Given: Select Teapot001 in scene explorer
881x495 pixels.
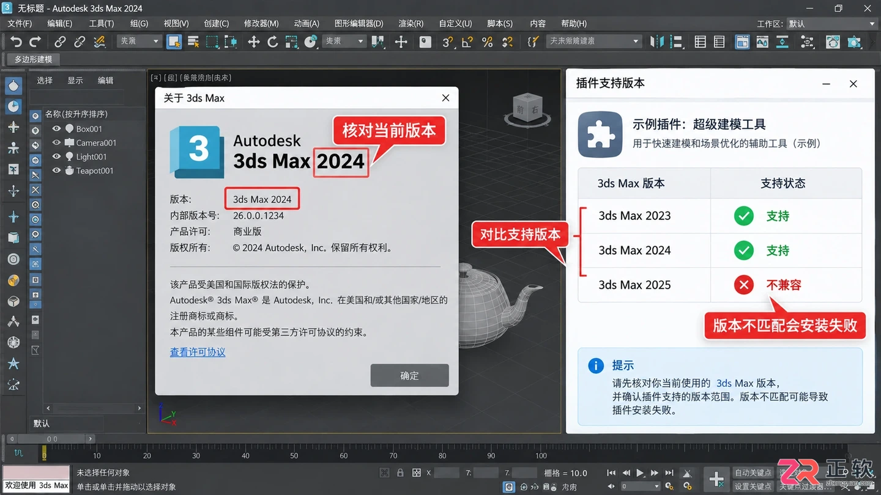Looking at the screenshot, I should click(94, 170).
